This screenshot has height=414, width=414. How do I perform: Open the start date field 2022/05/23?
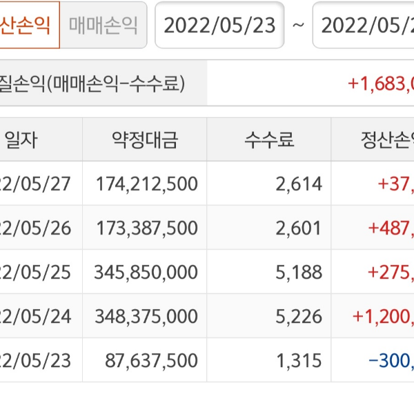tap(219, 26)
